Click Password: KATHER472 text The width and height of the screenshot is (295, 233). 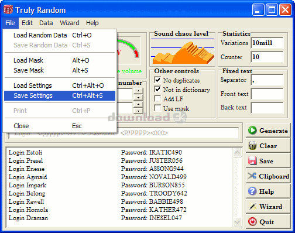pyautogui.click(x=154, y=210)
